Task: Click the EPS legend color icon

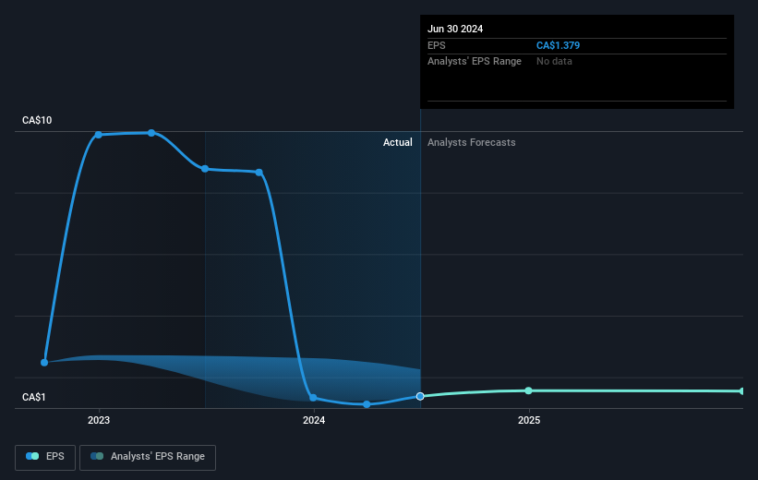Action: click(x=32, y=456)
